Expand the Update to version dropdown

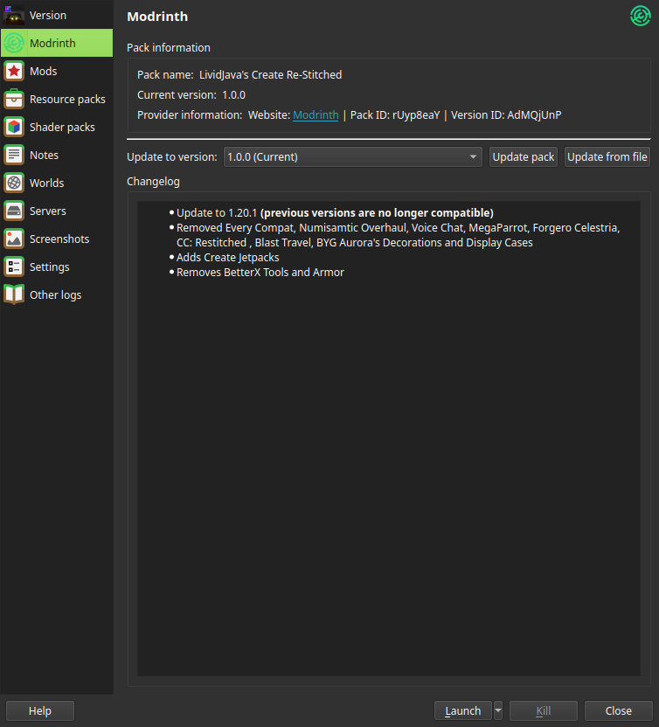click(353, 157)
